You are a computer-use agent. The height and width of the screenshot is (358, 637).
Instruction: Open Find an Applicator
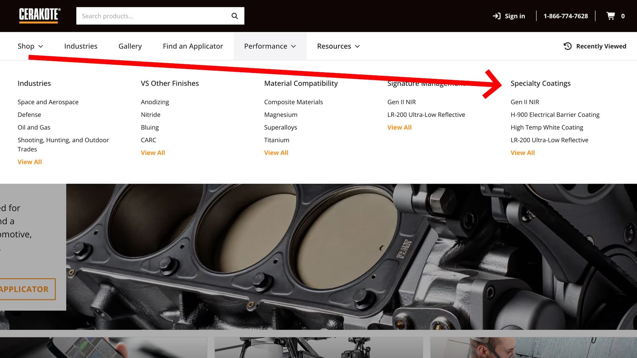[x=193, y=46]
